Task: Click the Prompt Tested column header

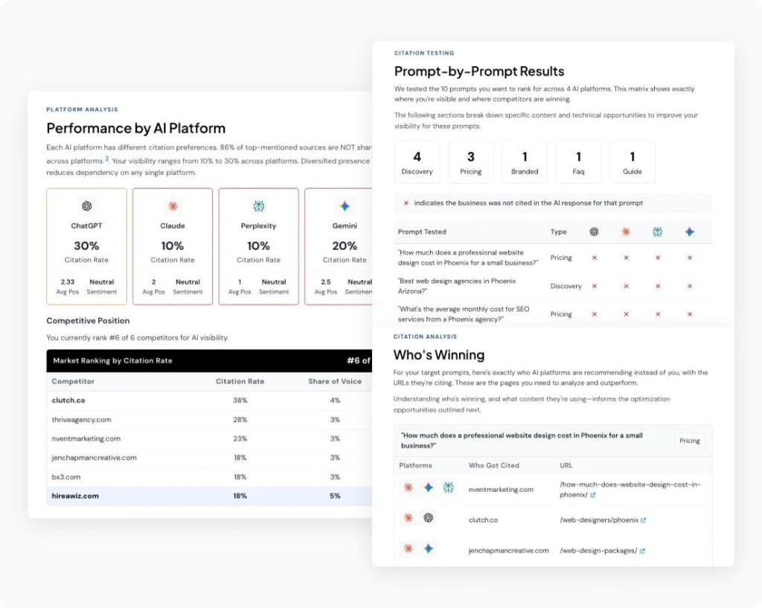Action: (422, 232)
